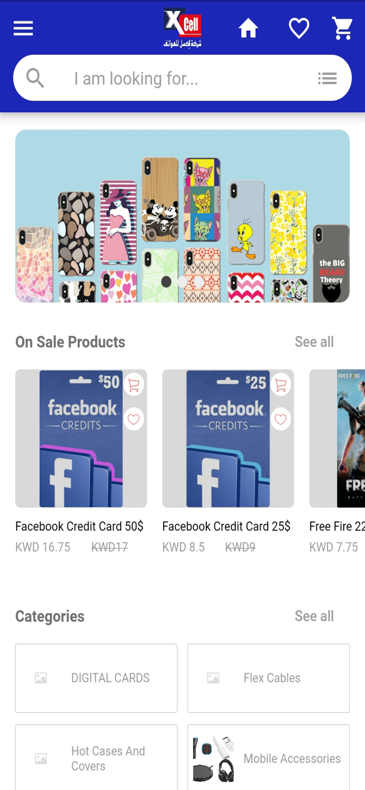Favorite the Facebook Credit Card 25$ product
Screen dimensions: 365x790
tap(281, 419)
